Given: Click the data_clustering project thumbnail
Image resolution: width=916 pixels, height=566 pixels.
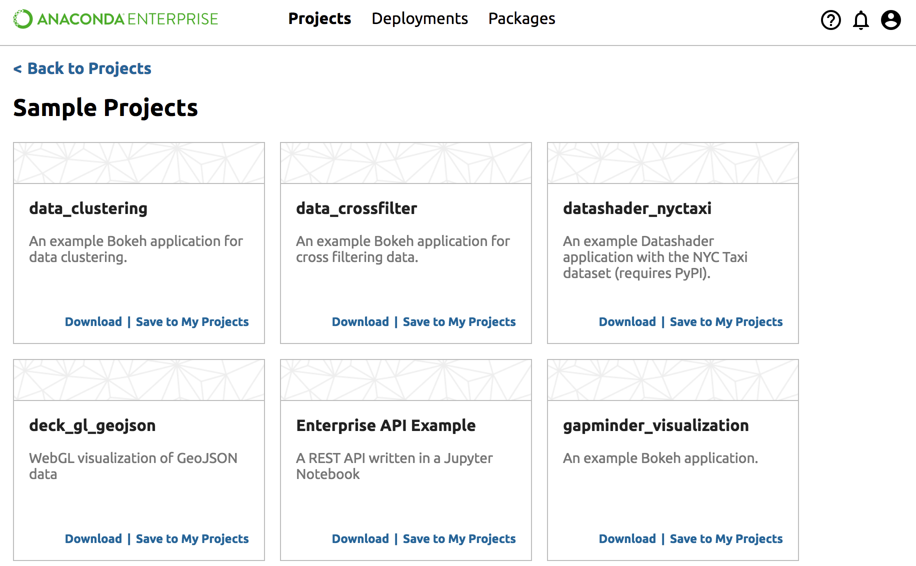Looking at the screenshot, I should pos(138,162).
